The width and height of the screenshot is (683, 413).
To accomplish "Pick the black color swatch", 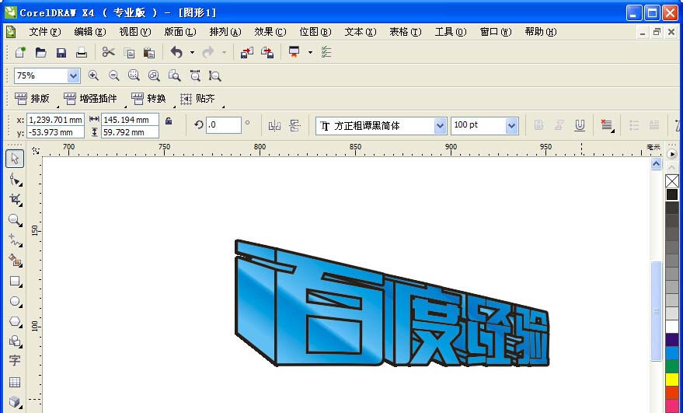I will coord(671,195).
